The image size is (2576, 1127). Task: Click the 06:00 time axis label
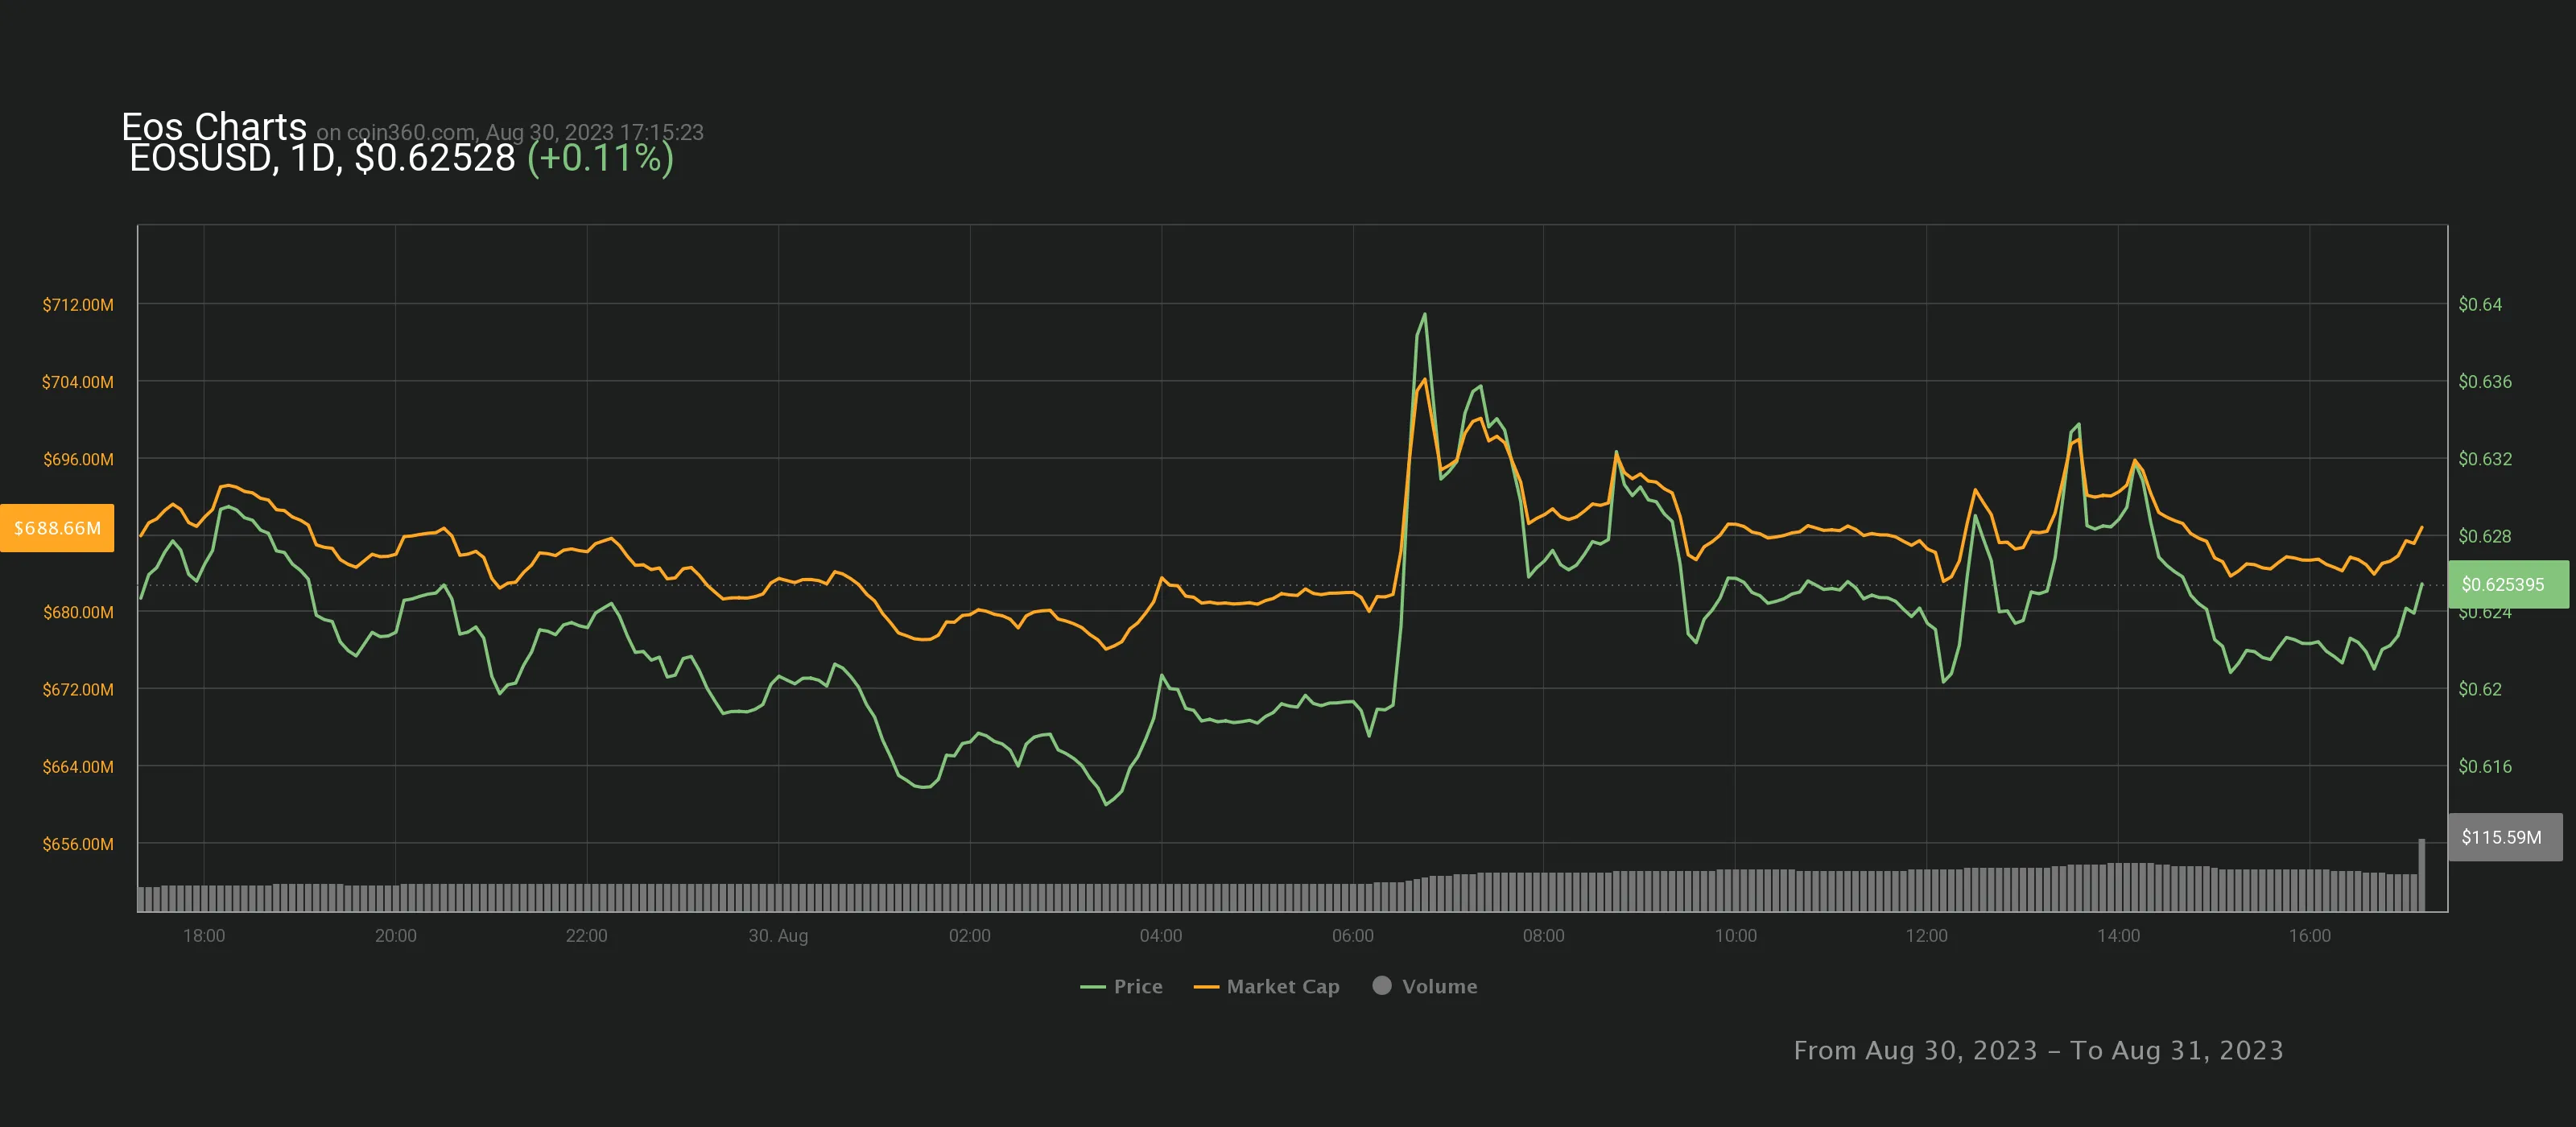1352,935
